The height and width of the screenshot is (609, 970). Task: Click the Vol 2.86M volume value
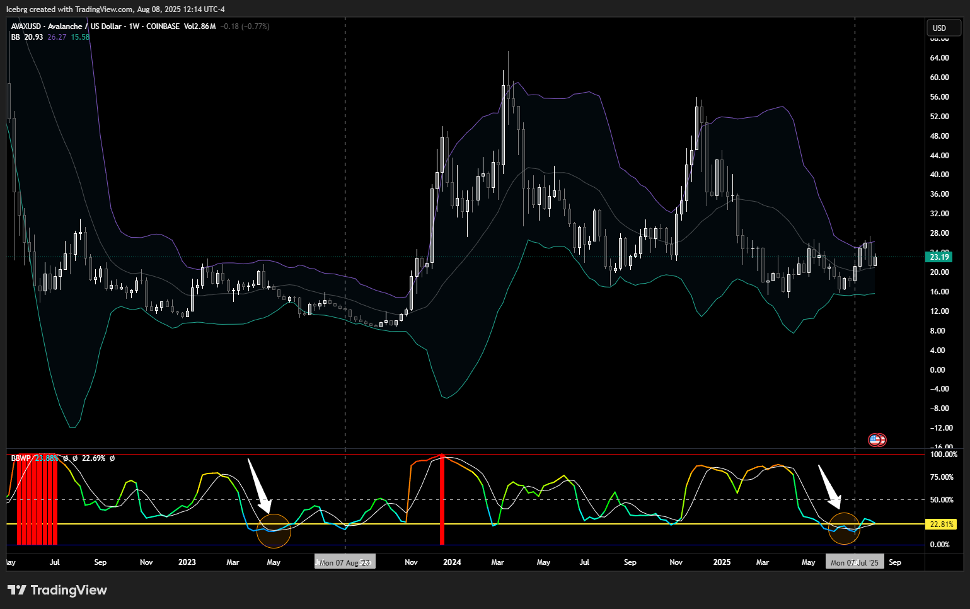(x=200, y=26)
